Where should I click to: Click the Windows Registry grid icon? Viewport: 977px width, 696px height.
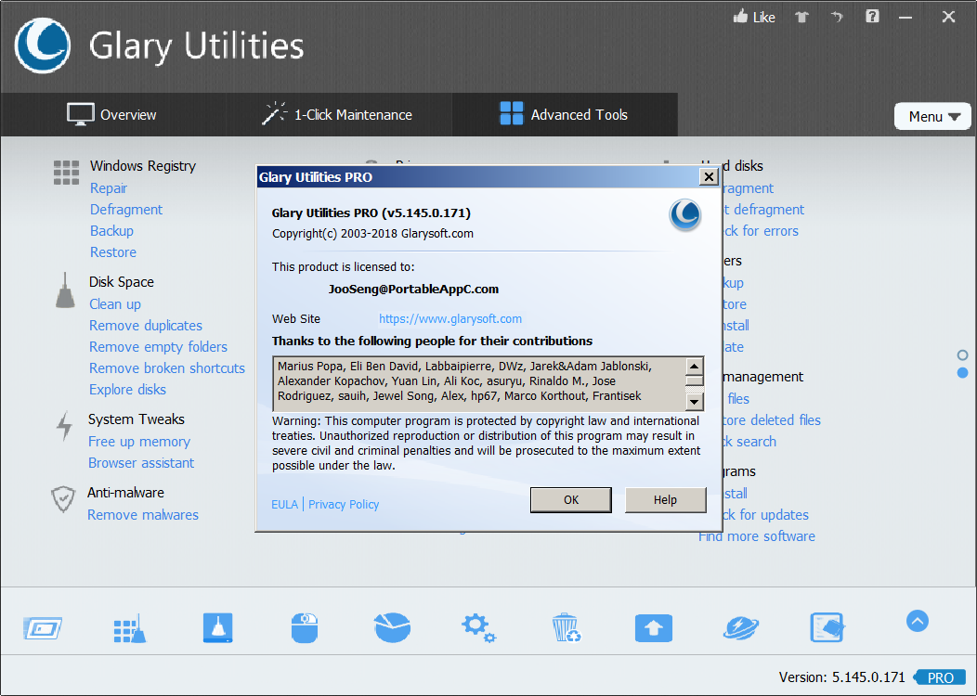[x=66, y=173]
